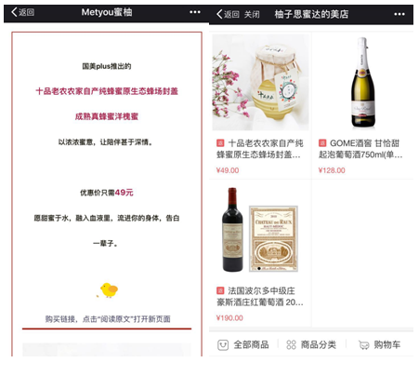Image resolution: width=419 pixels, height=376 pixels.
Task: Click the 购买链接 阅读原文 purchase text
Action: pos(108,319)
